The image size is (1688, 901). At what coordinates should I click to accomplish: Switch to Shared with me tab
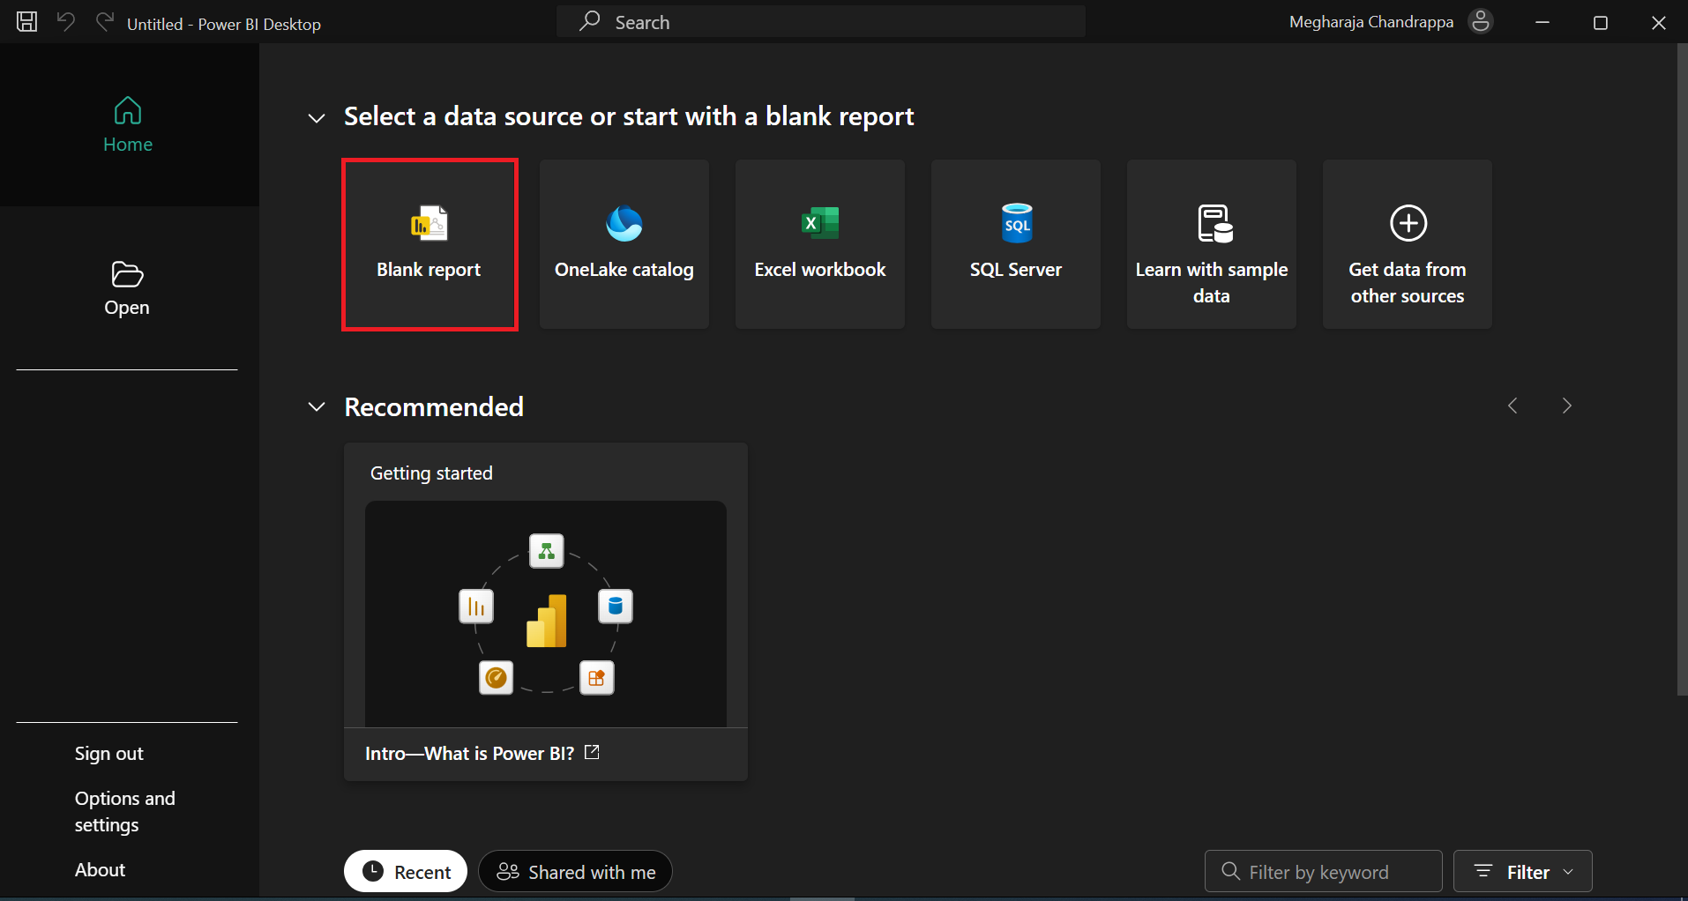[x=575, y=872]
